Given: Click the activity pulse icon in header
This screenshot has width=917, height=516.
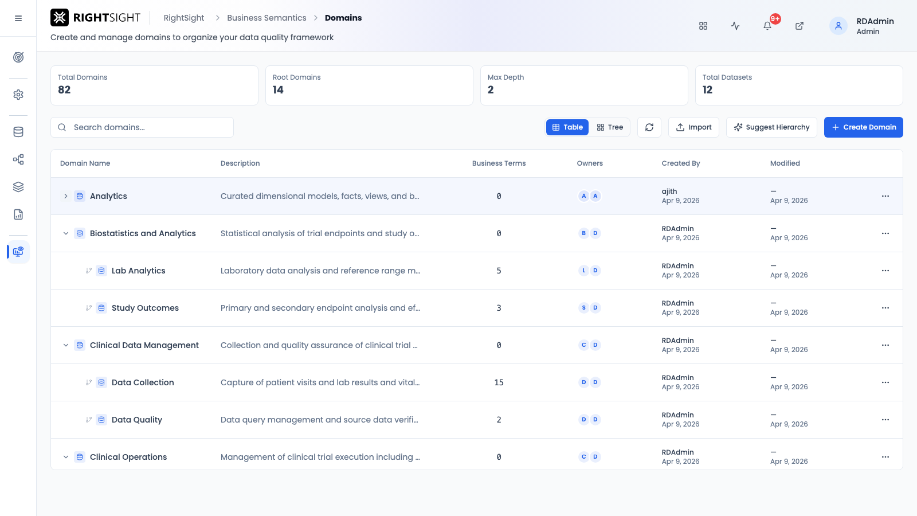Looking at the screenshot, I should tap(735, 26).
